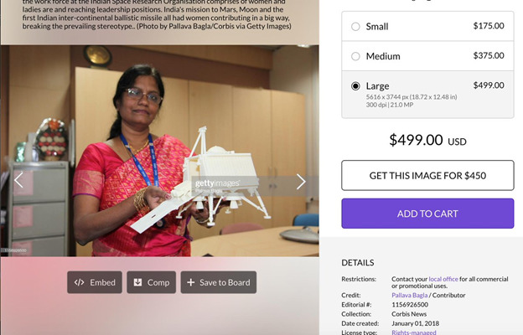
Task: Go to the next image with the right arrow
Action: tap(301, 182)
